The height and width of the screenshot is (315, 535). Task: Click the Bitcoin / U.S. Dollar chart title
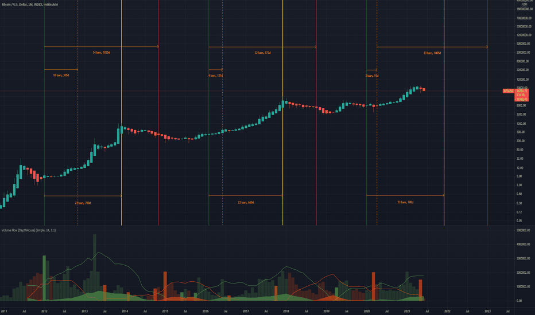[30, 5]
